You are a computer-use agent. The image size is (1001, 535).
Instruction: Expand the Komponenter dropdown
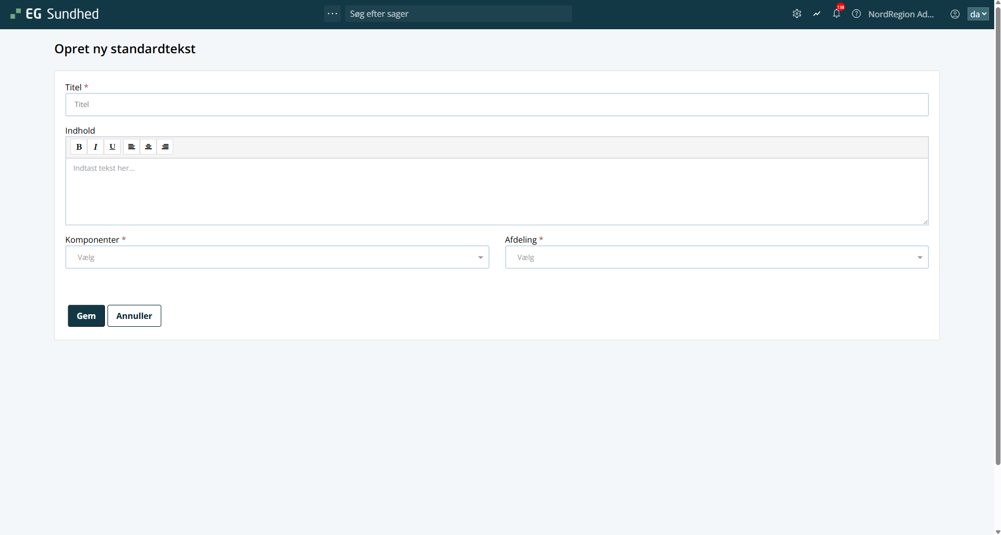(277, 257)
